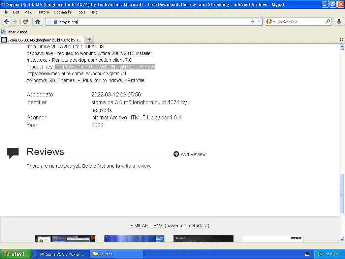Open the Help menu
Screen dimensions: 345x259
(94, 12)
